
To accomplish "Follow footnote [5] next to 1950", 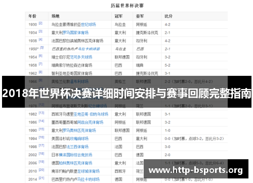I will [42, 48].
